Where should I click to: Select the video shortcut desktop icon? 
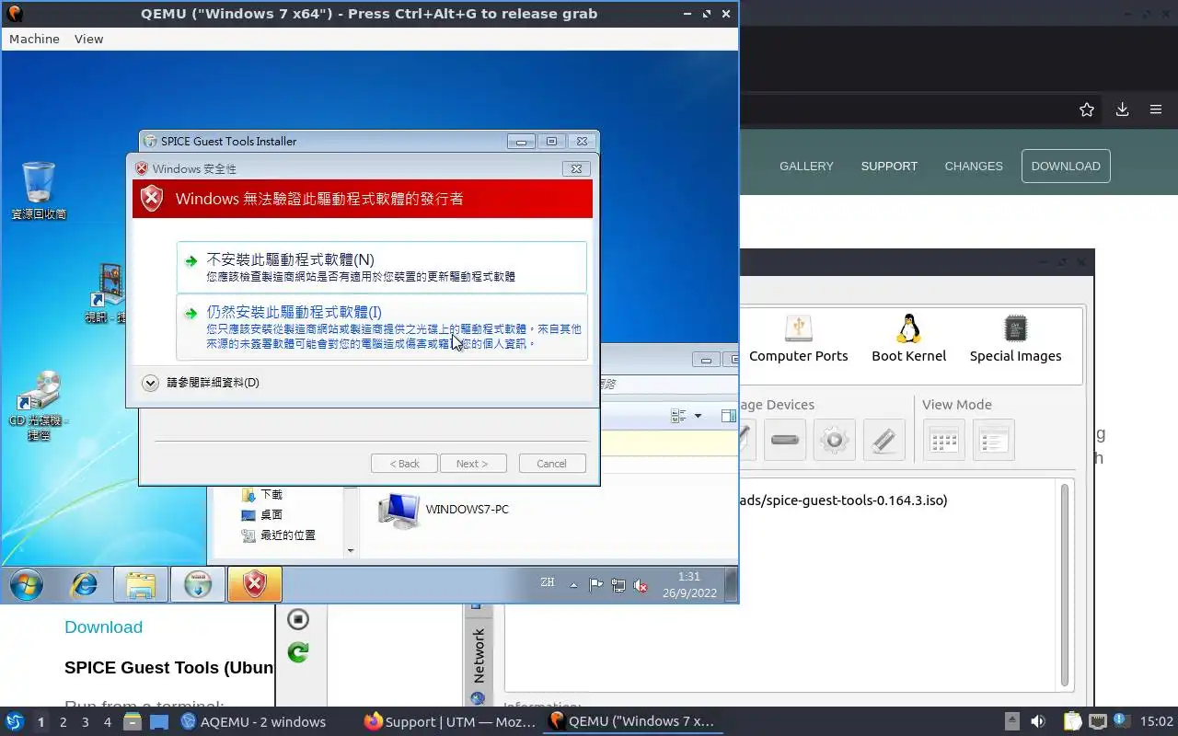click(x=109, y=293)
